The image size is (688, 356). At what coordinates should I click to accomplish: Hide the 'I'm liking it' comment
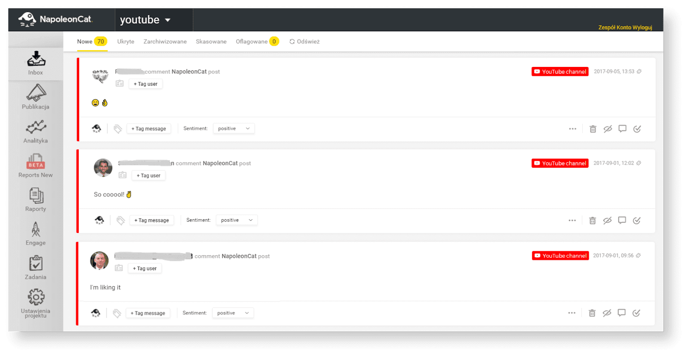607,313
